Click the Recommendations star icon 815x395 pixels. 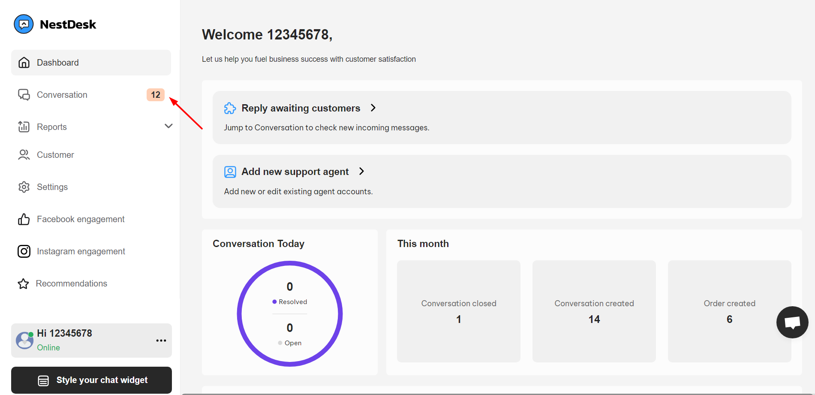tap(24, 283)
